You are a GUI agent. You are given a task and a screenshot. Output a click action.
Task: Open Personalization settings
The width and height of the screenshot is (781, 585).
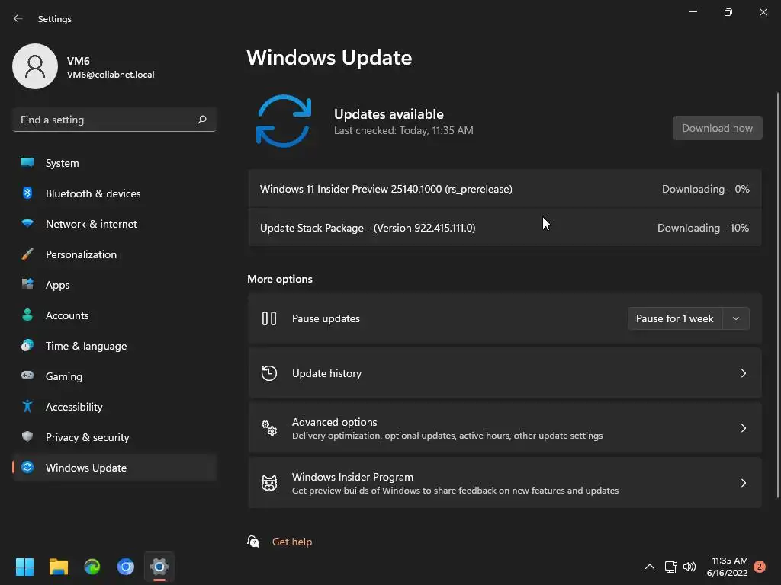[114, 254]
